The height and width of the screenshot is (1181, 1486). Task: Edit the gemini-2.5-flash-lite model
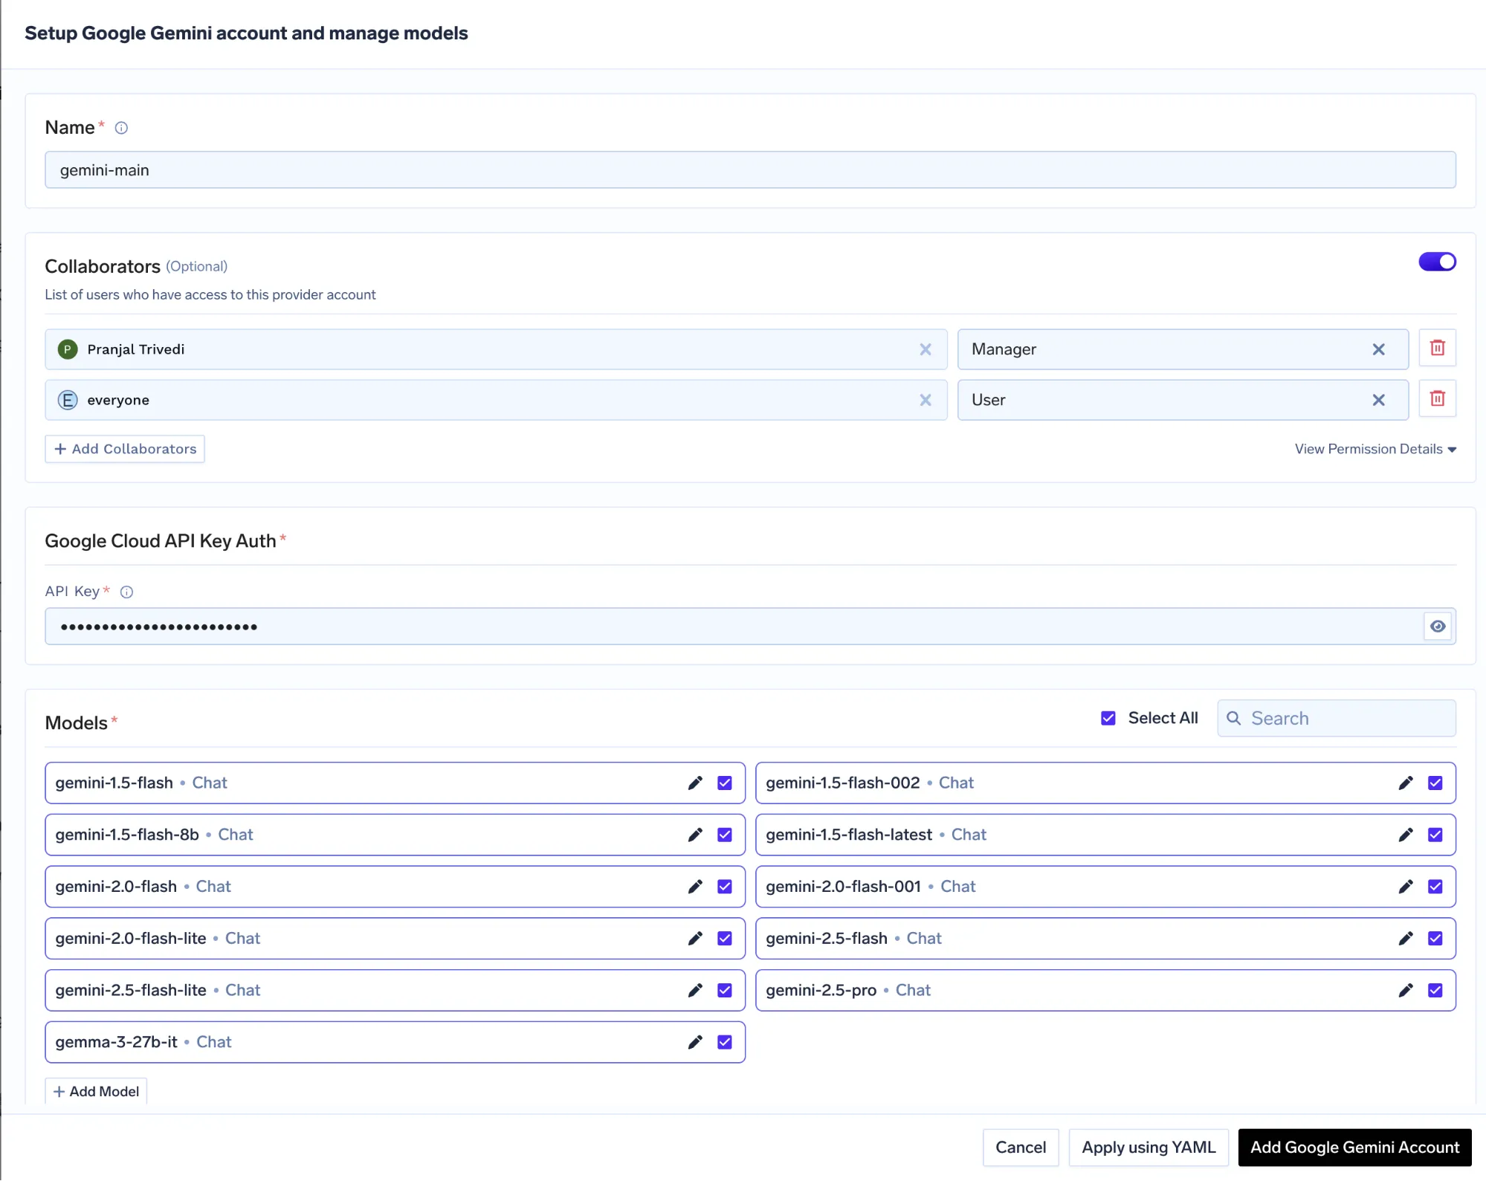695,990
